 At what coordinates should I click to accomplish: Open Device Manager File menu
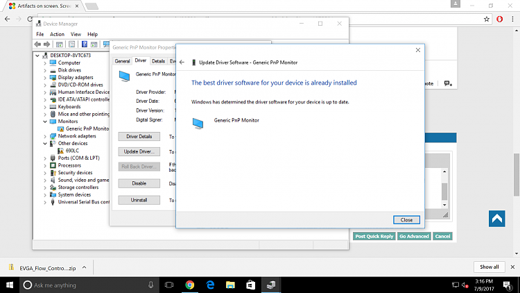[40, 34]
